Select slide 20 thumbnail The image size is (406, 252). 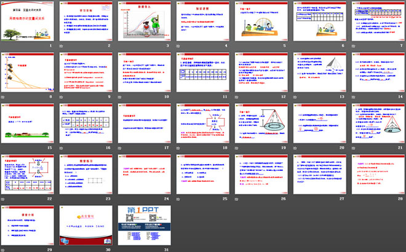[x=320, y=124]
